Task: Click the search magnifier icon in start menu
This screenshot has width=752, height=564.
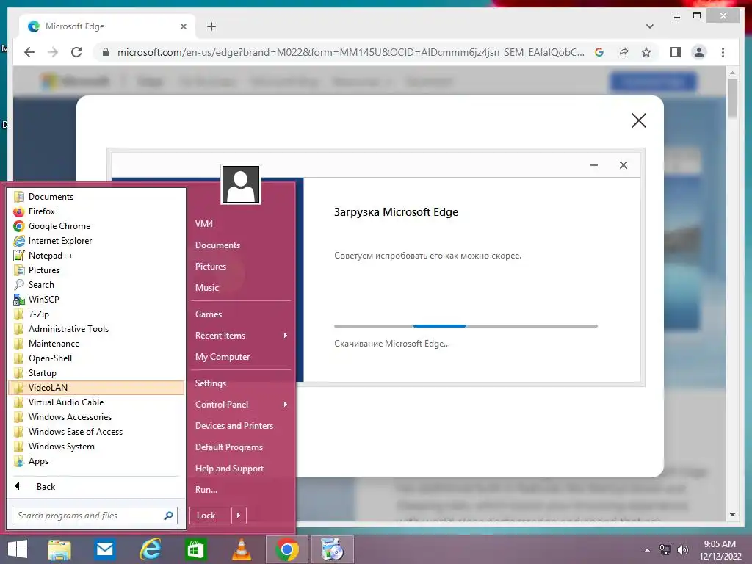Action: click(x=168, y=516)
